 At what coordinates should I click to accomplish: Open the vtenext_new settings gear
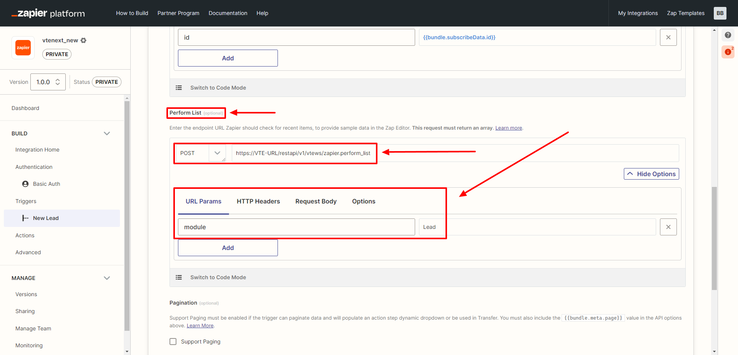pos(83,40)
